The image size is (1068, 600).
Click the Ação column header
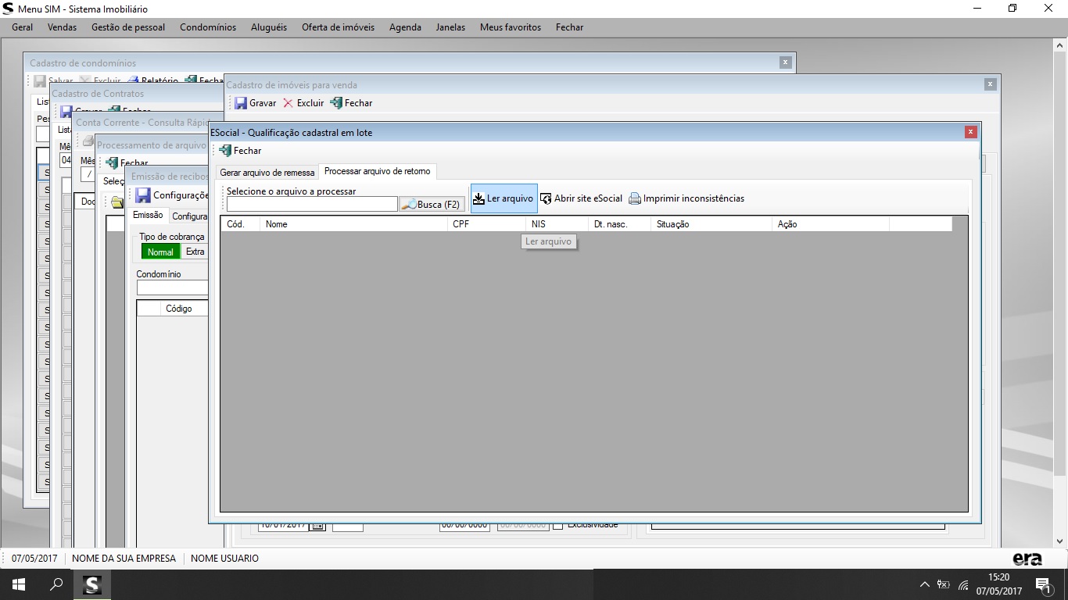pos(830,224)
